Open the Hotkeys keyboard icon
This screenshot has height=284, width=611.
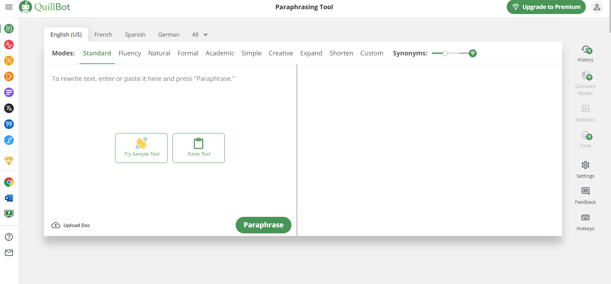tap(585, 223)
